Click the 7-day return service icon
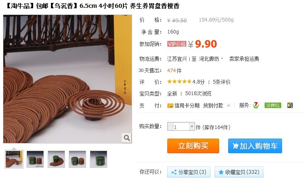The height and width of the screenshot is (182, 304). (256, 105)
